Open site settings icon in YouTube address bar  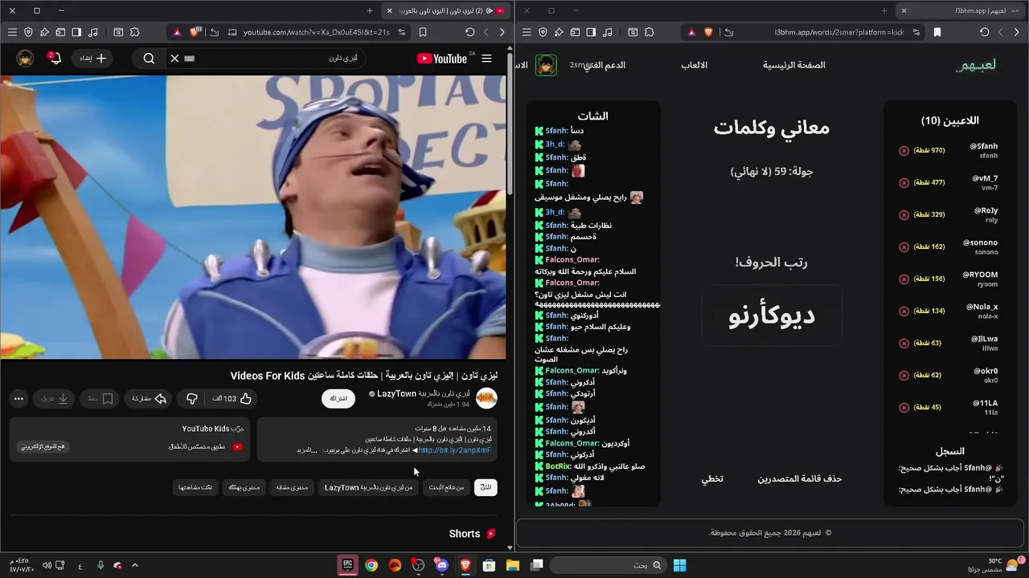(402, 32)
